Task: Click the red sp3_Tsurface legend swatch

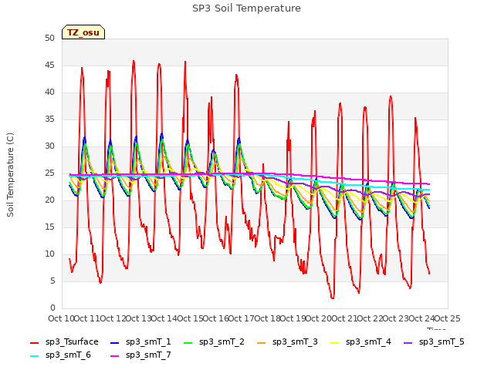Action: (34, 343)
